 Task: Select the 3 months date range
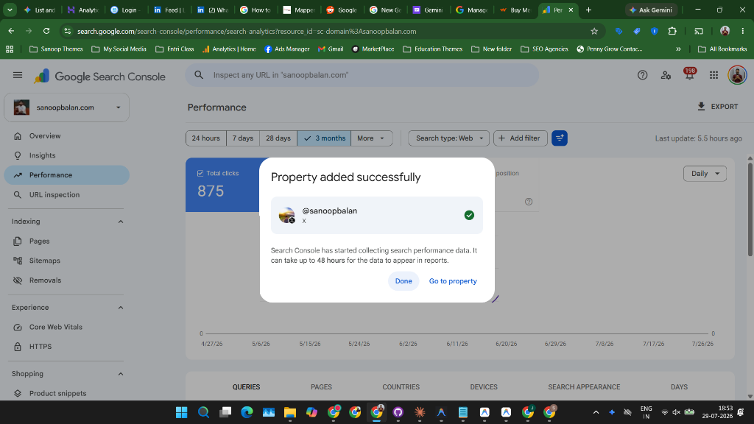point(324,138)
